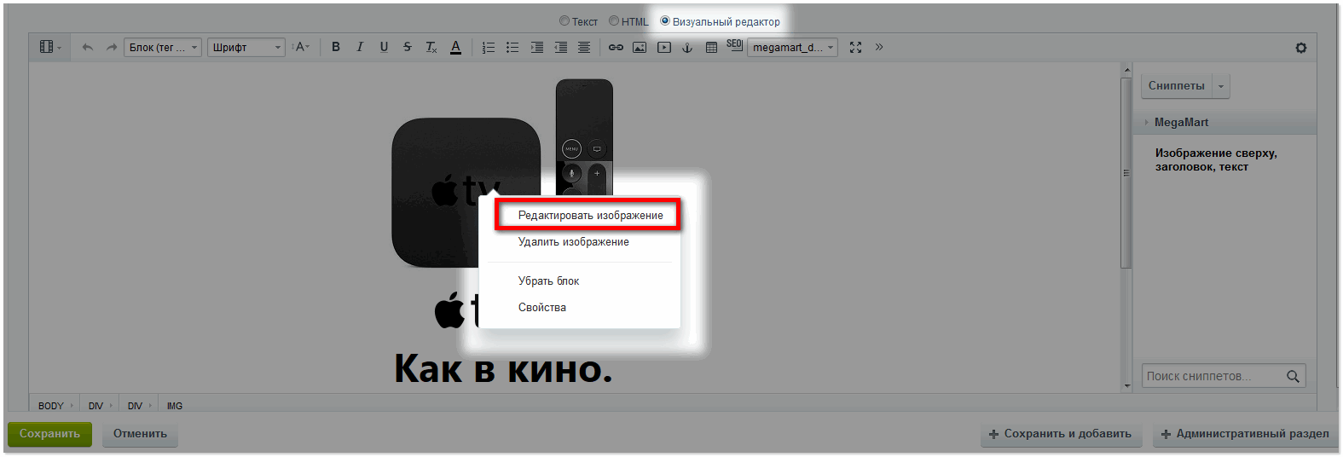Click Сохранить и добавить button
Screen dimensions: 1343x457
[x=1060, y=434]
